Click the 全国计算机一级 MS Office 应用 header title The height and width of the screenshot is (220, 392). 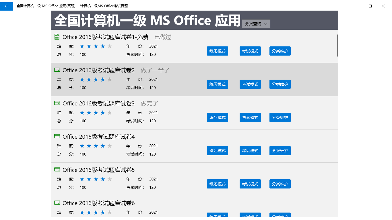(147, 20)
